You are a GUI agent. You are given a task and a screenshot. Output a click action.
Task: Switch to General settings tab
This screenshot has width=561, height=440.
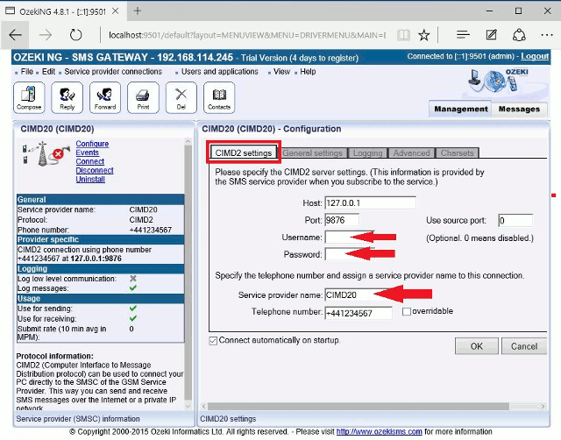(x=312, y=153)
